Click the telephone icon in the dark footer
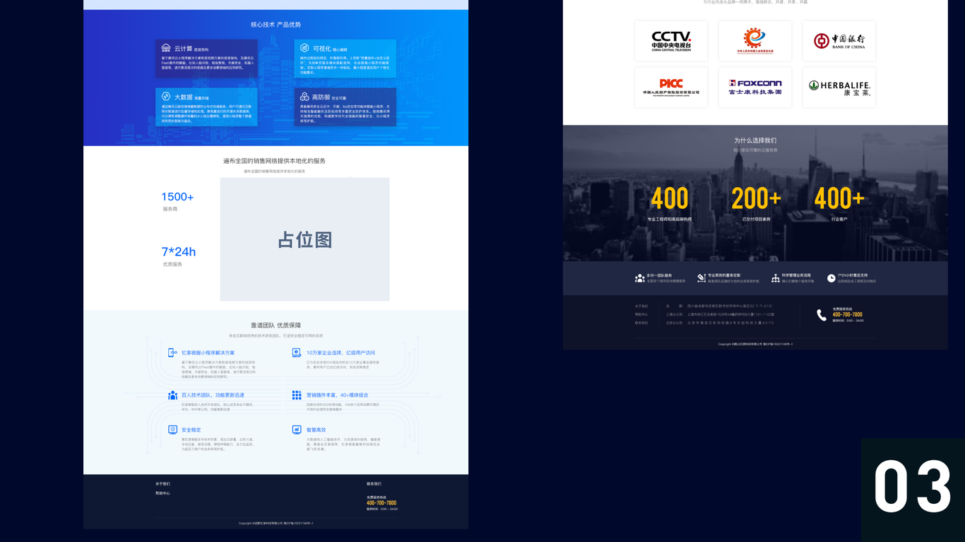 (822, 315)
